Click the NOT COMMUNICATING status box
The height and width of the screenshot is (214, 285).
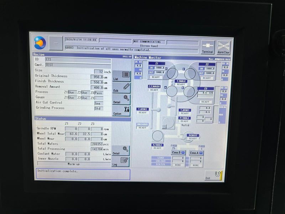pyautogui.click(x=149, y=42)
